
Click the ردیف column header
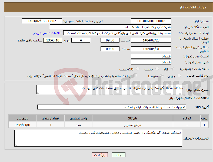point(204,118)
